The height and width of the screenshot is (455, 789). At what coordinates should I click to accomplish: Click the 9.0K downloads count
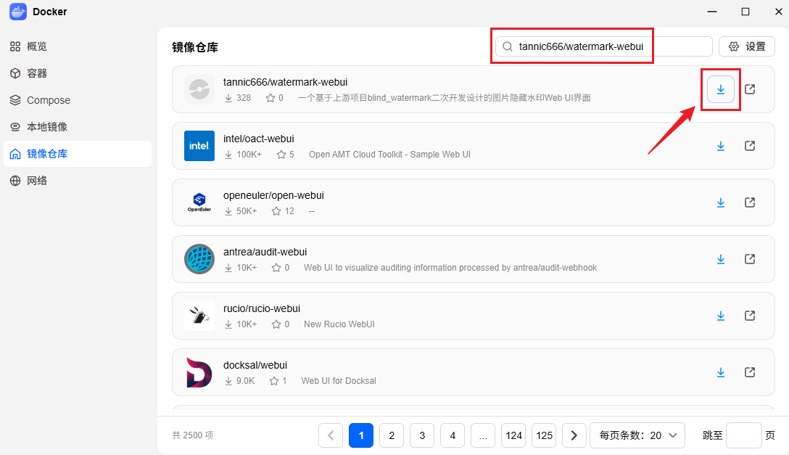point(246,381)
